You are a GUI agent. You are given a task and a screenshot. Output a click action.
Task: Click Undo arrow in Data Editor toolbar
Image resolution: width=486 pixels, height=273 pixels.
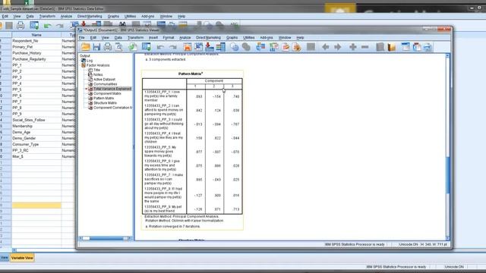[47, 26]
